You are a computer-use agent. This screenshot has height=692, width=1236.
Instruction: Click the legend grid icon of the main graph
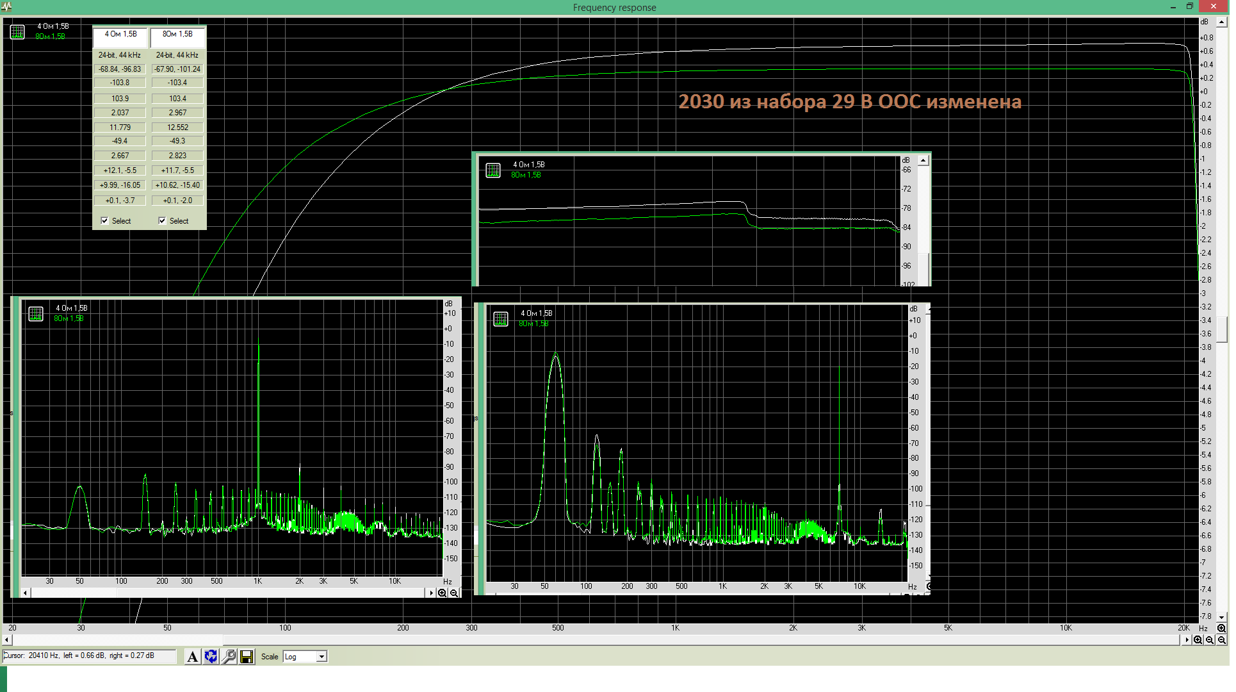(x=17, y=32)
